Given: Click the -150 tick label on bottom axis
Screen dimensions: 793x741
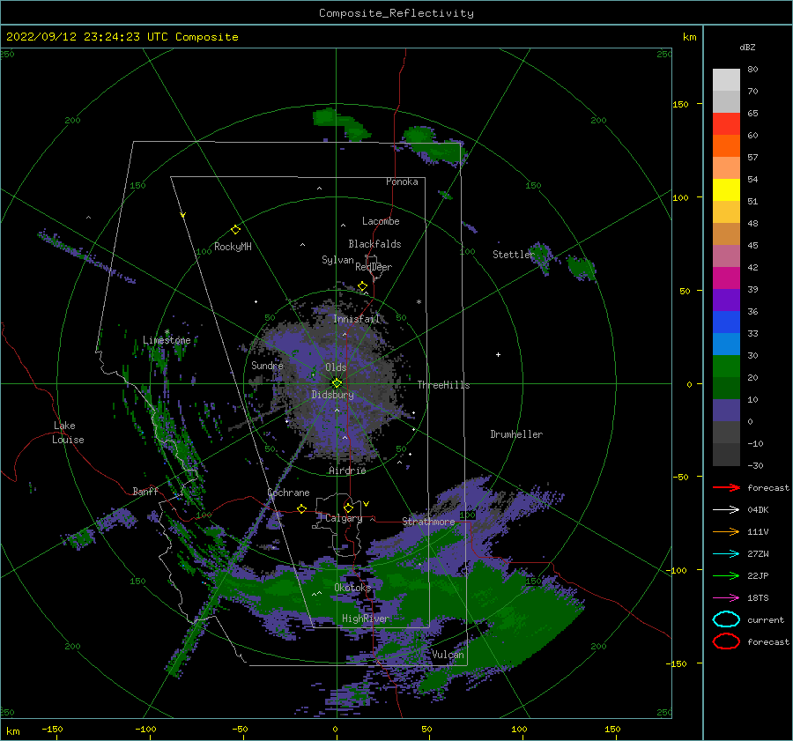Looking at the screenshot, I should coord(52,729).
